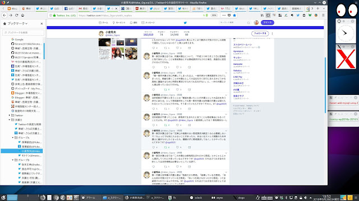The height and width of the screenshot is (201, 359).
Task: Go back with the browser back arrow
Action: pyautogui.click(x=4, y=15)
